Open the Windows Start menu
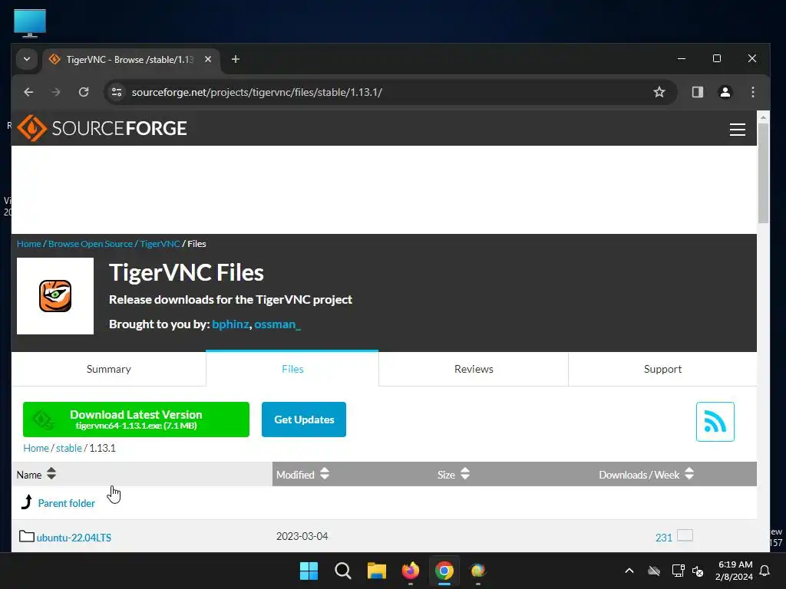This screenshot has height=589, width=786. click(x=309, y=571)
